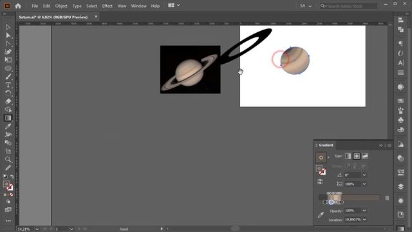Image resolution: width=412 pixels, height=232 pixels.
Task: Expand the Opacity dropdown
Action: tap(364, 211)
